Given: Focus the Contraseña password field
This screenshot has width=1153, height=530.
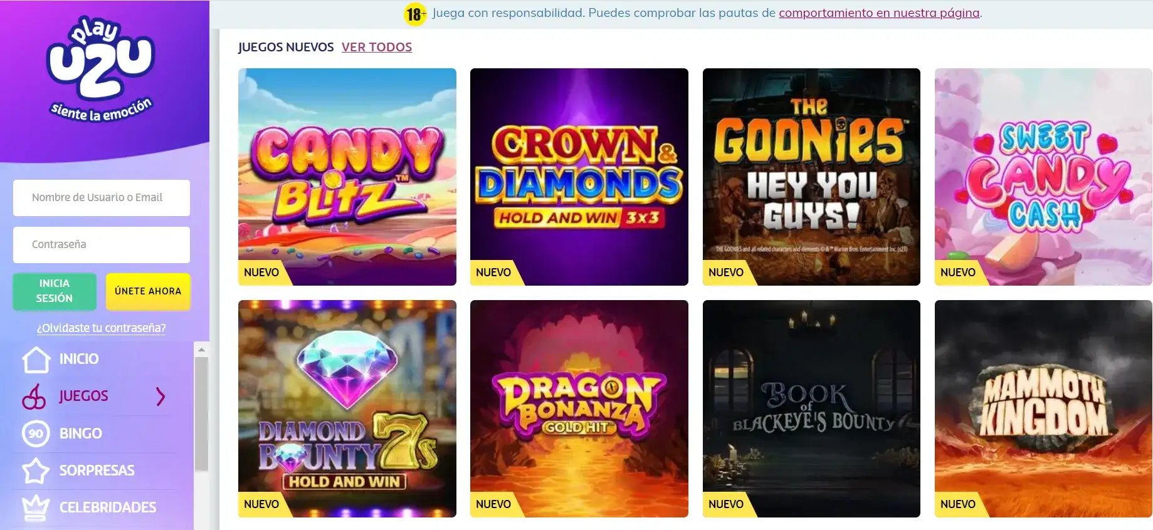Looking at the screenshot, I should [x=102, y=245].
